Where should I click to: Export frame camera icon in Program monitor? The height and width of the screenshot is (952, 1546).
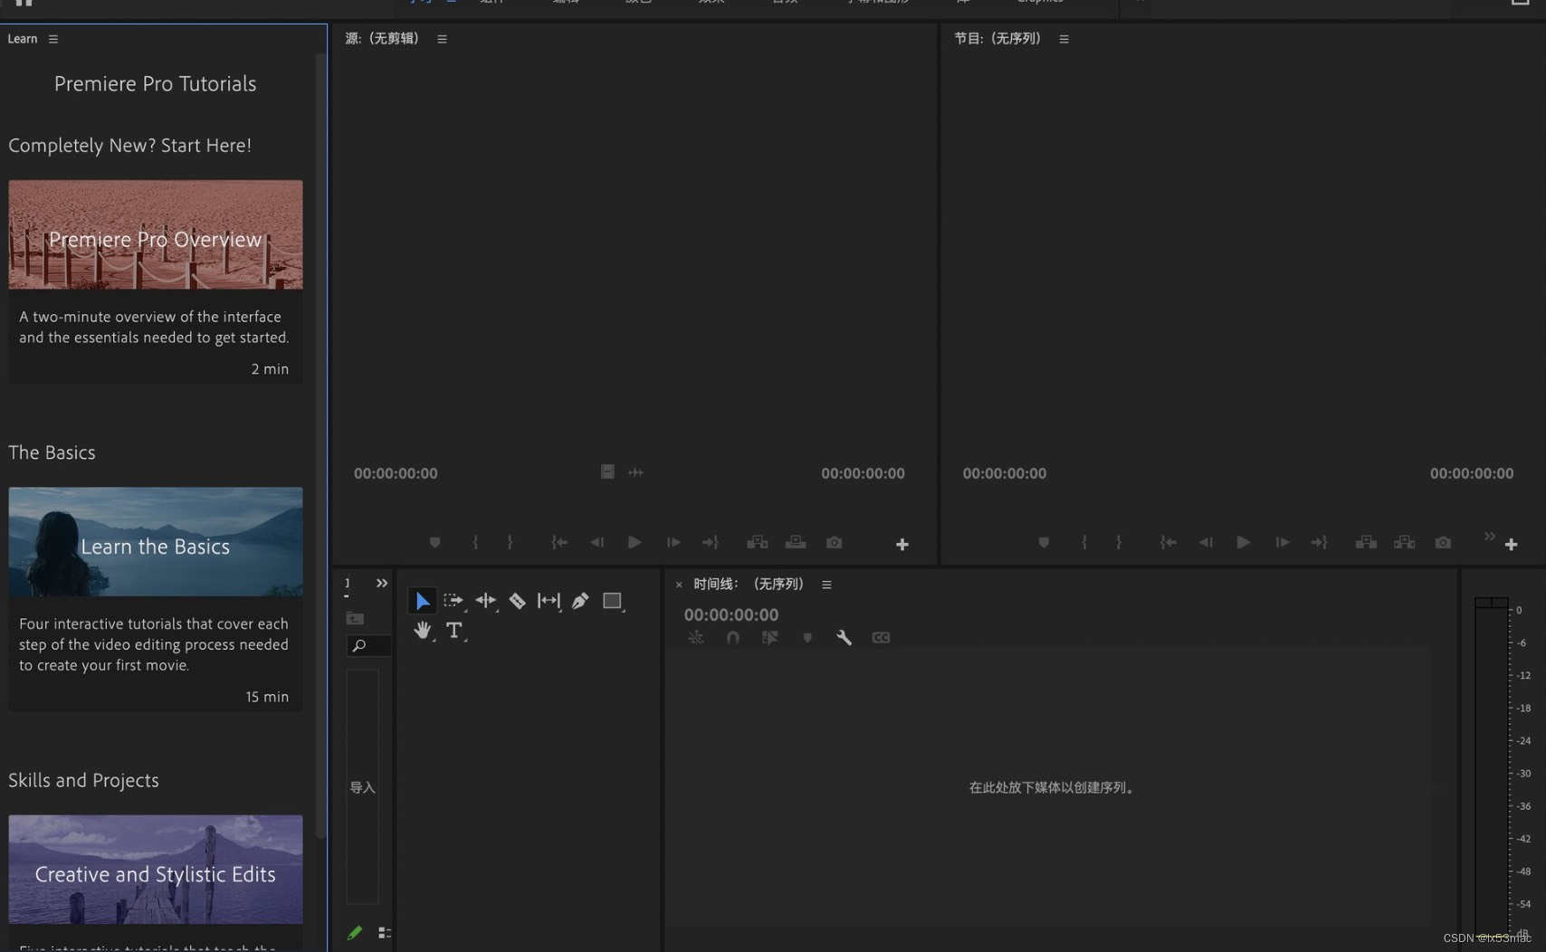[1443, 542]
